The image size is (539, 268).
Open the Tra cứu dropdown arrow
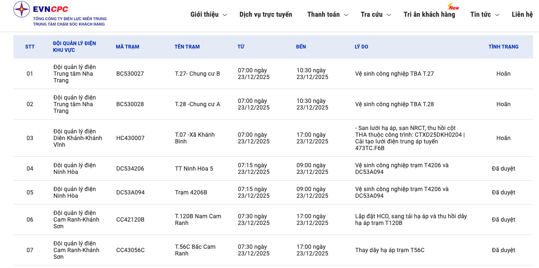389,15
